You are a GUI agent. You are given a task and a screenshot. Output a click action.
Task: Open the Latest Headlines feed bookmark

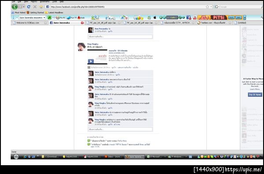(54, 12)
